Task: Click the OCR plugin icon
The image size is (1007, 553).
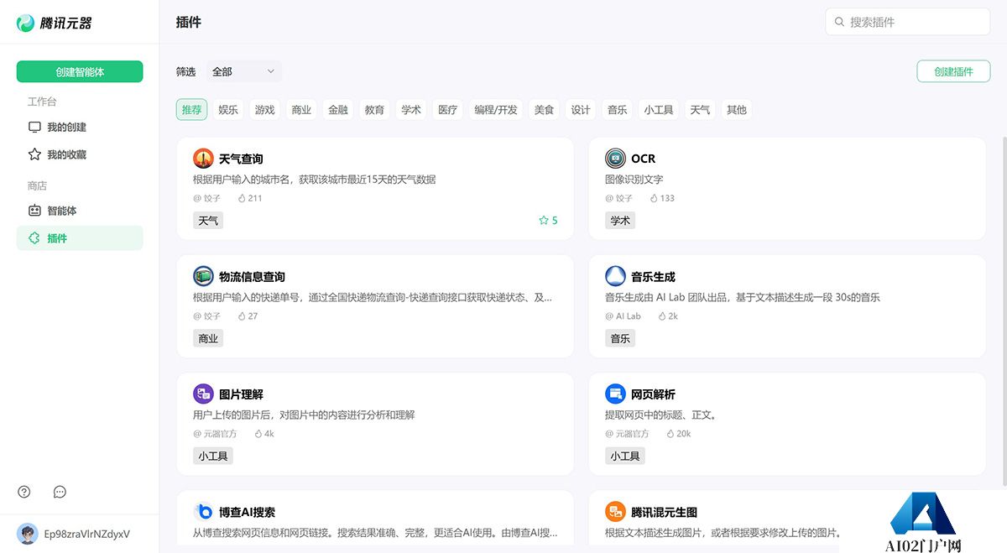Action: pyautogui.click(x=615, y=159)
